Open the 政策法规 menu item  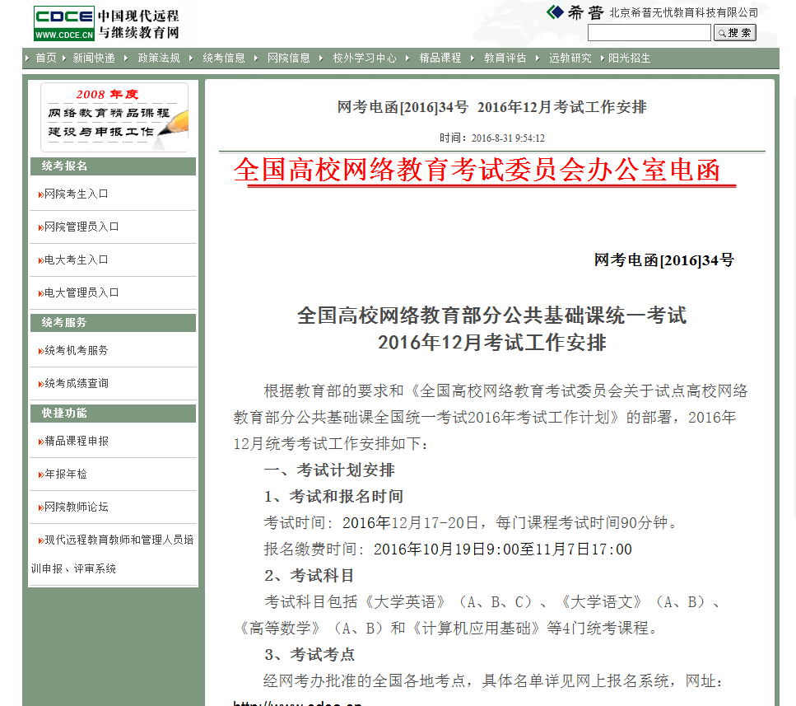click(158, 58)
